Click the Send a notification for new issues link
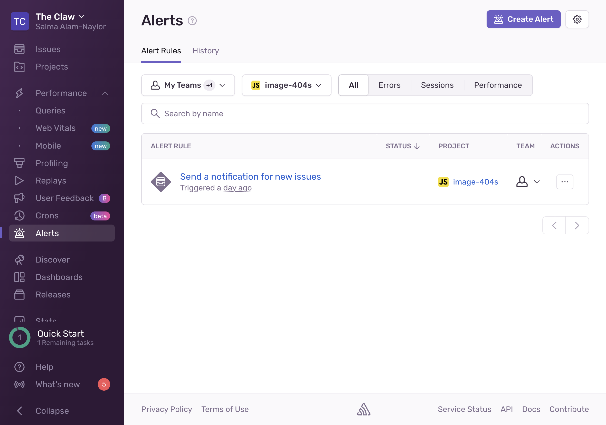Viewport: 606px width, 425px height. coord(250,176)
